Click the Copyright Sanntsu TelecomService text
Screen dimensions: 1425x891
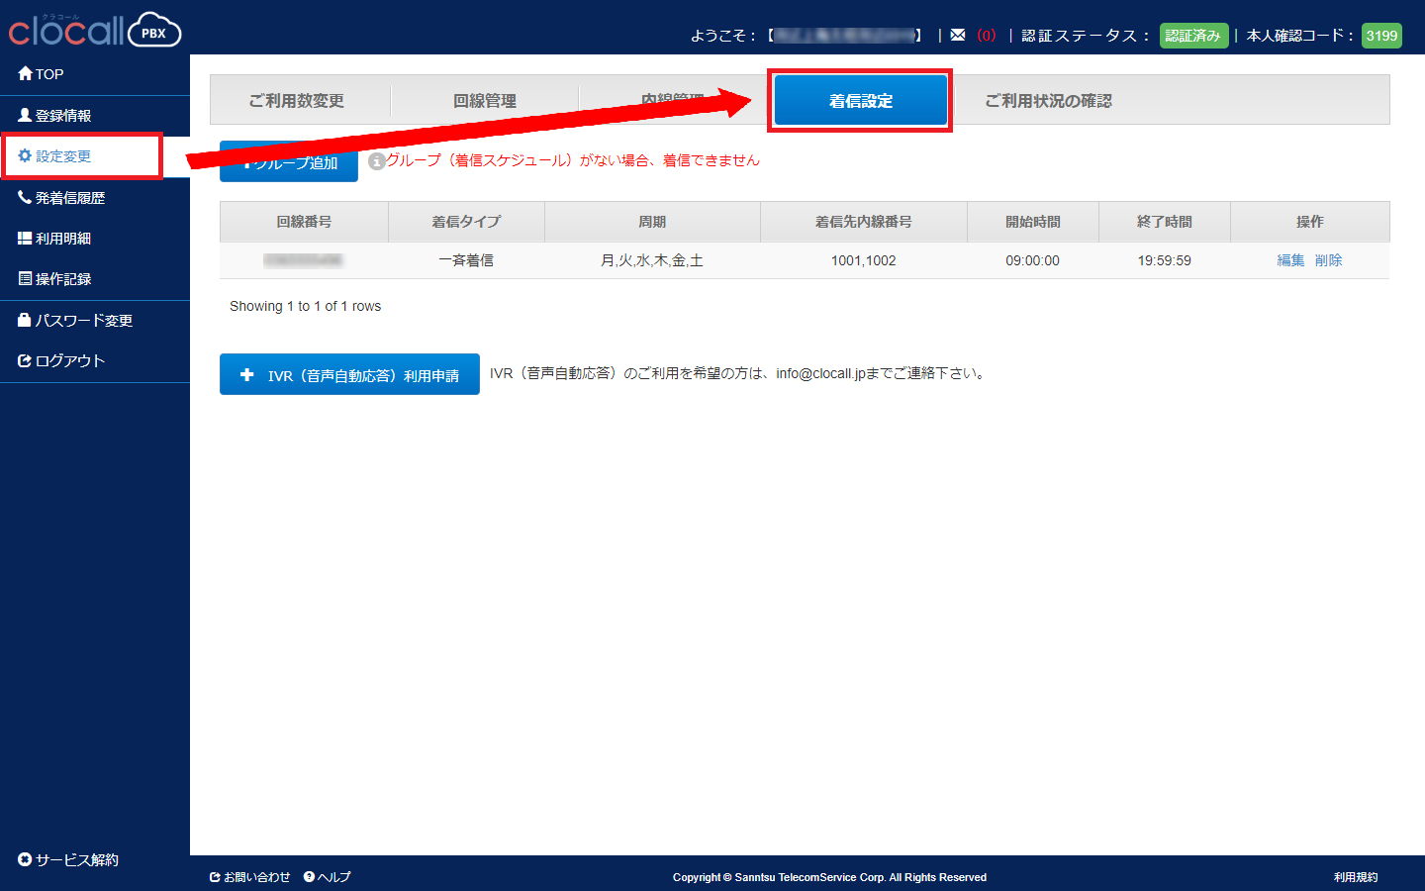[x=829, y=877]
